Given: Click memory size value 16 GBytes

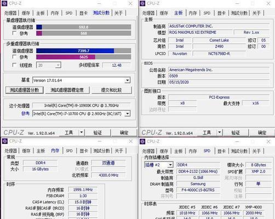Looking at the screenshot, I should (40, 169).
